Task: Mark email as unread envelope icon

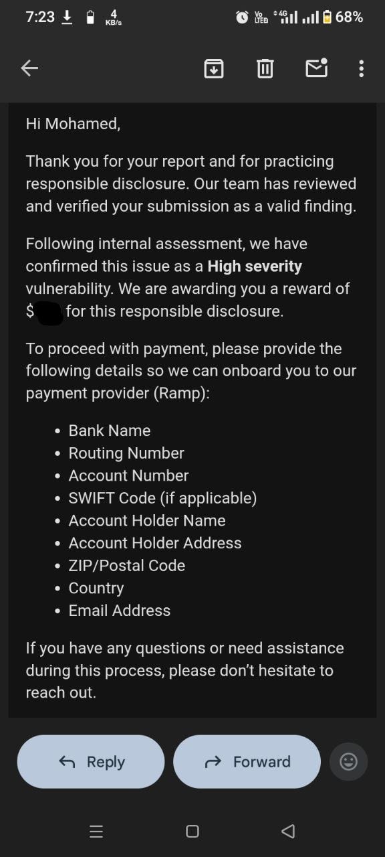Action: point(317,68)
